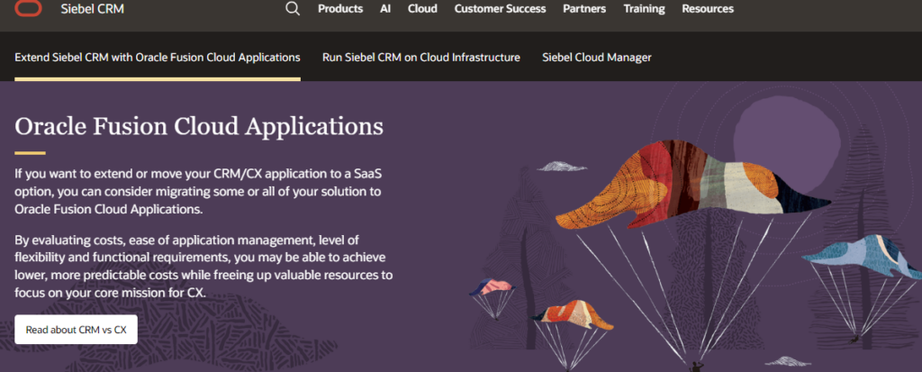Click the Read about CRM vs CX button
922x372 pixels.
click(x=76, y=330)
